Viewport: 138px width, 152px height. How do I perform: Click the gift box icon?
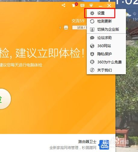[66, 27]
